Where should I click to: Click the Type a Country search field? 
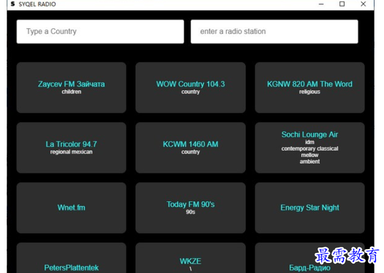[x=100, y=32]
